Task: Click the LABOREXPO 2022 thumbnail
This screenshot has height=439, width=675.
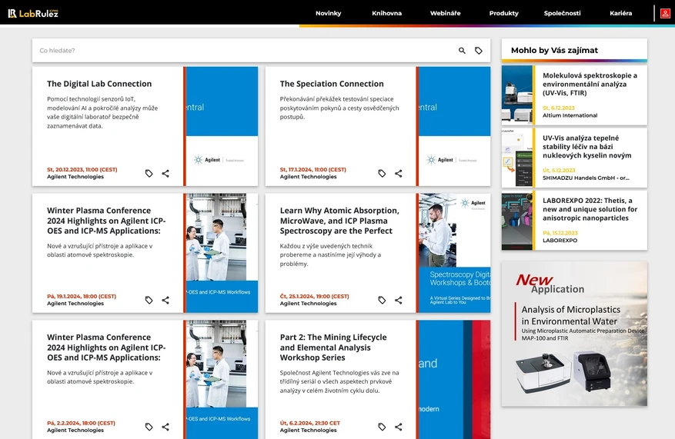Action: (x=517, y=220)
